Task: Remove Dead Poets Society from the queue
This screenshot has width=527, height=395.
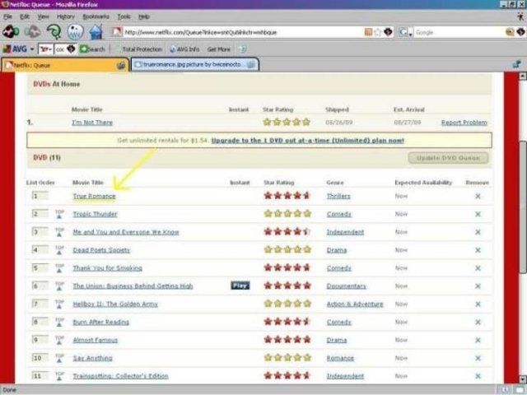Action: [x=478, y=250]
